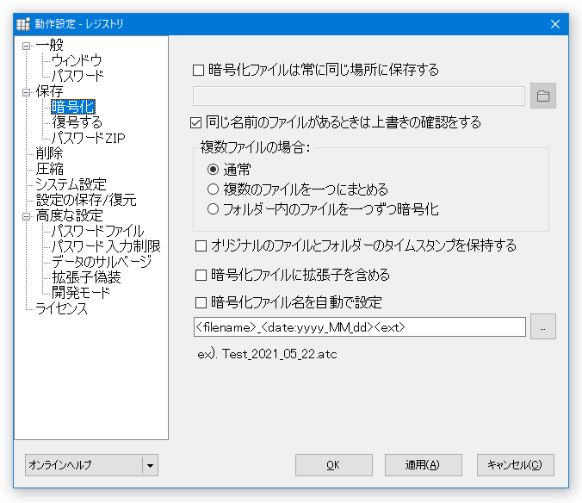Image resolution: width=582 pixels, height=503 pixels.
Task: Click the disabled save location path field
Action: pyautogui.click(x=358, y=96)
